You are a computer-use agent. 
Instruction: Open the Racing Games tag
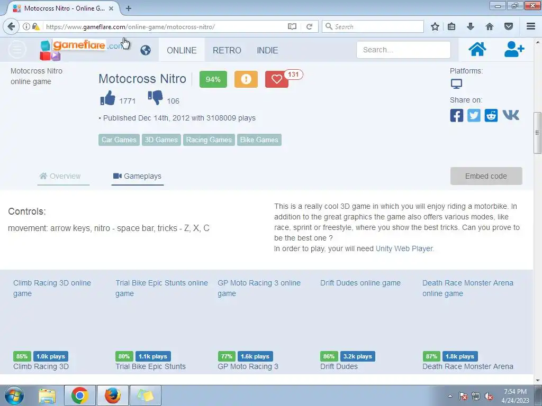(209, 140)
